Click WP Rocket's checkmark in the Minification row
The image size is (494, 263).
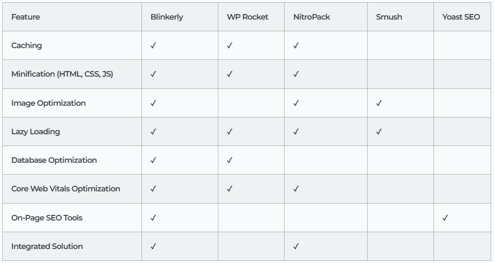[230, 74]
